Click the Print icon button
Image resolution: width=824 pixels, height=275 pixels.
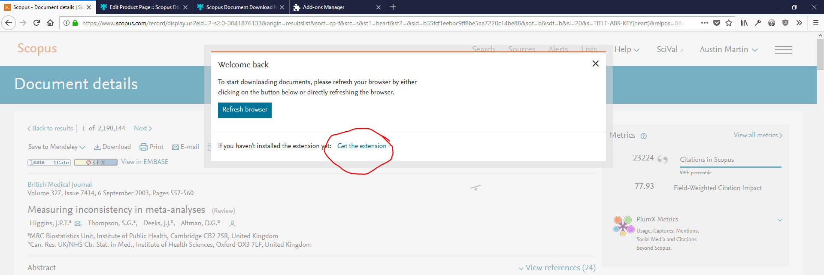click(151, 147)
